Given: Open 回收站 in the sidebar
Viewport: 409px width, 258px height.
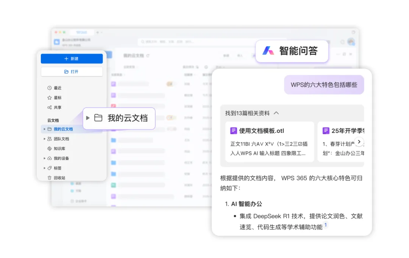Looking at the screenshot, I should click(59, 178).
